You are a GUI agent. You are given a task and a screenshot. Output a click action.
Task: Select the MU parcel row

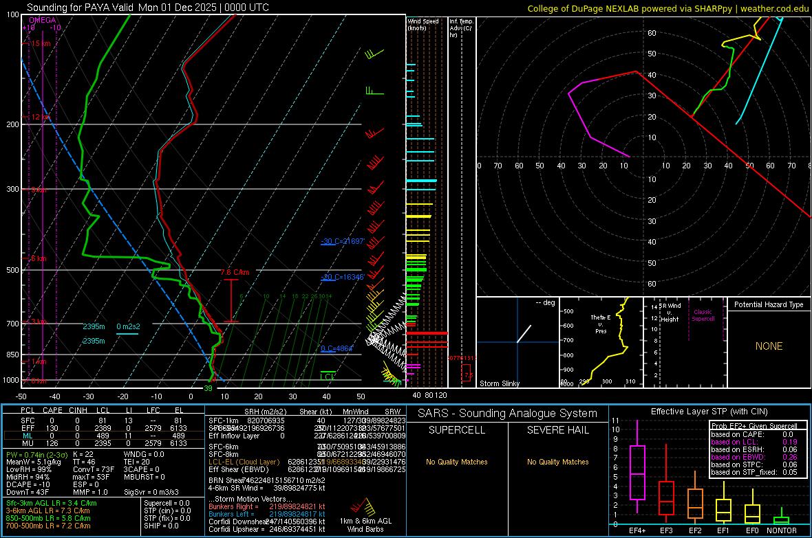tap(103, 443)
